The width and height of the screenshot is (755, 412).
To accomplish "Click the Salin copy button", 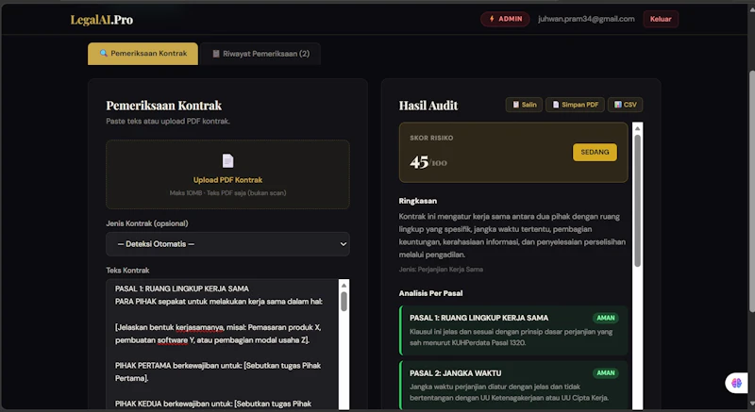I will [524, 105].
